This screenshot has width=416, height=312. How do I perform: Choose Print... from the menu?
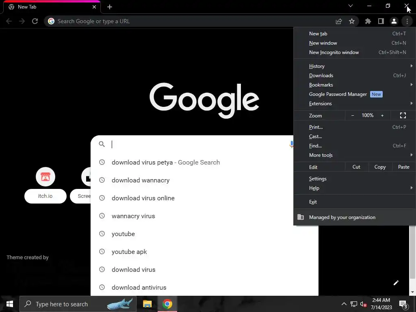355,127
